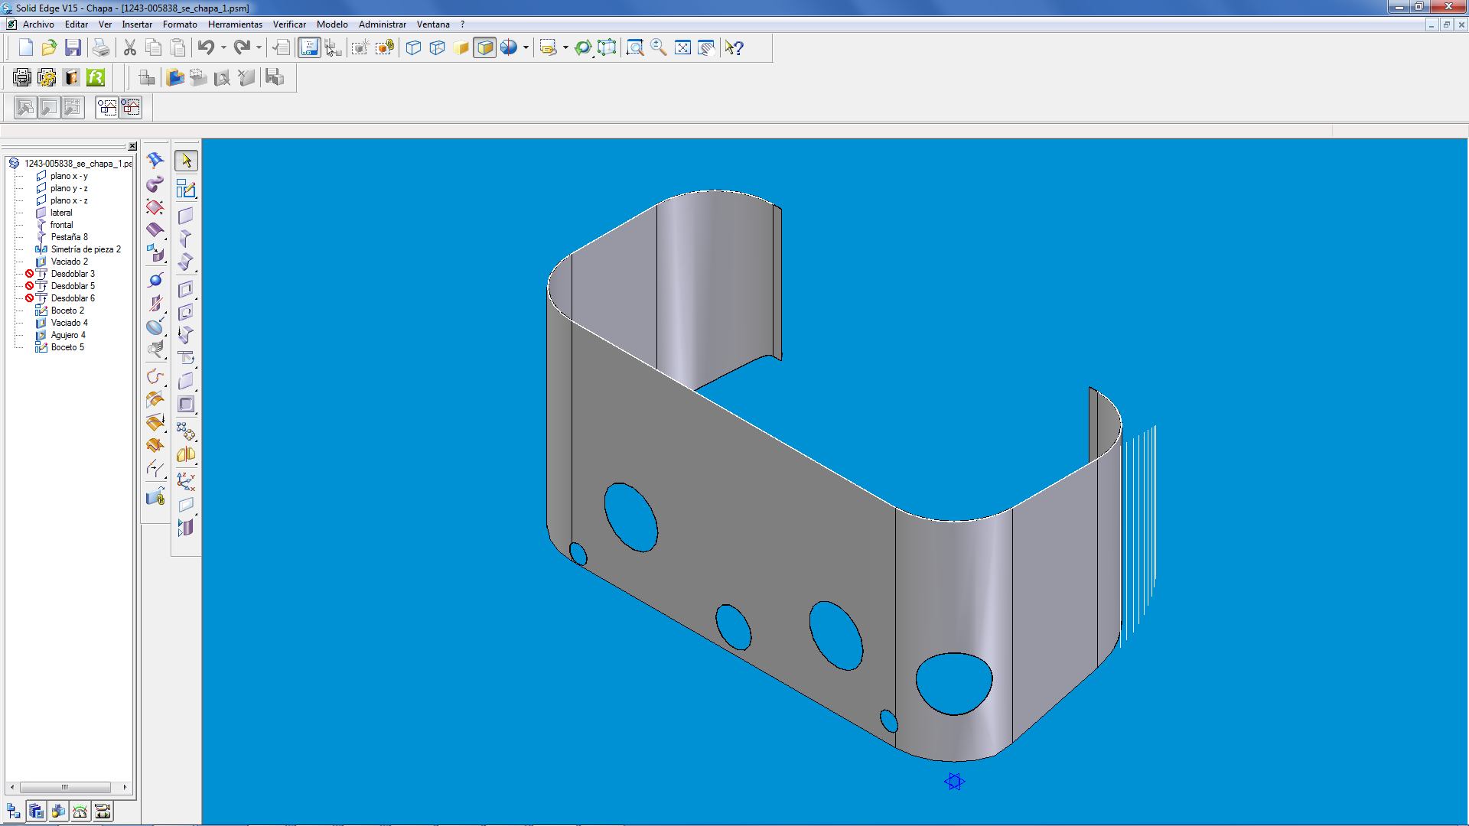Select the Desdoblar 5 feature in the tree
Image resolution: width=1469 pixels, height=826 pixels.
[x=73, y=286]
